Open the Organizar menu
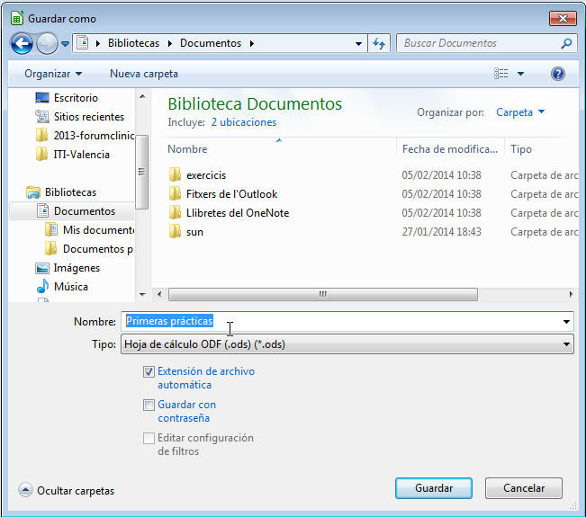This screenshot has height=517, width=586. pos(53,74)
